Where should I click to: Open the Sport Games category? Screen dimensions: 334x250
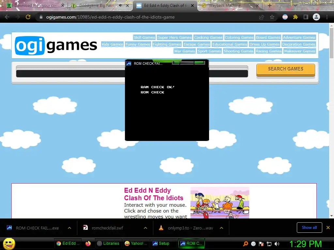click(209, 51)
